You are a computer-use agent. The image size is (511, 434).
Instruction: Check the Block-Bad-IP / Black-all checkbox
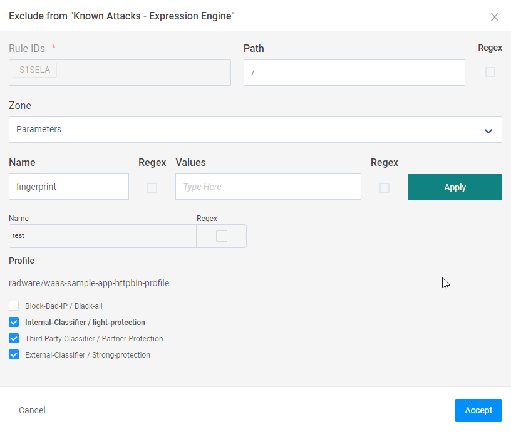(x=14, y=306)
